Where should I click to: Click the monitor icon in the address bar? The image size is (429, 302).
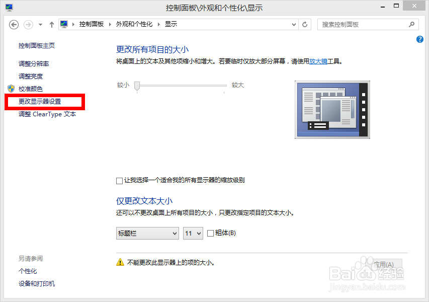click(x=64, y=24)
